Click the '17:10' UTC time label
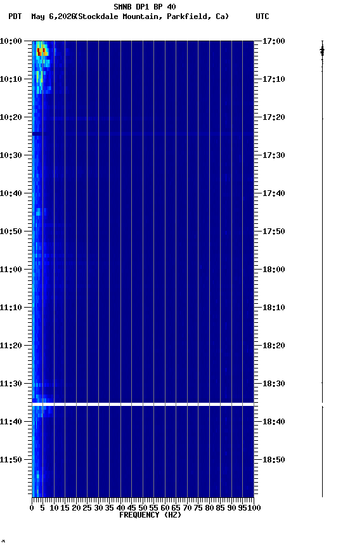Image resolution: width=350 pixels, height=548 pixels. tap(274, 79)
